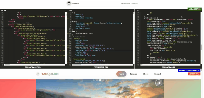
Task: Click the HTML panel title
Action: (4, 10)
